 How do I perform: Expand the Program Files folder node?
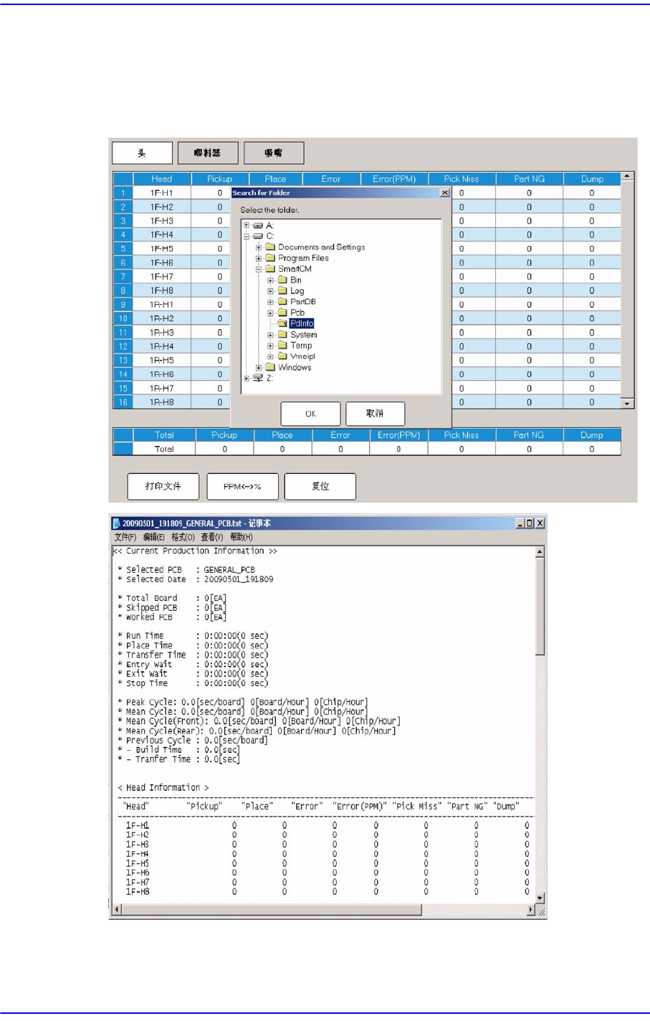[x=259, y=258]
